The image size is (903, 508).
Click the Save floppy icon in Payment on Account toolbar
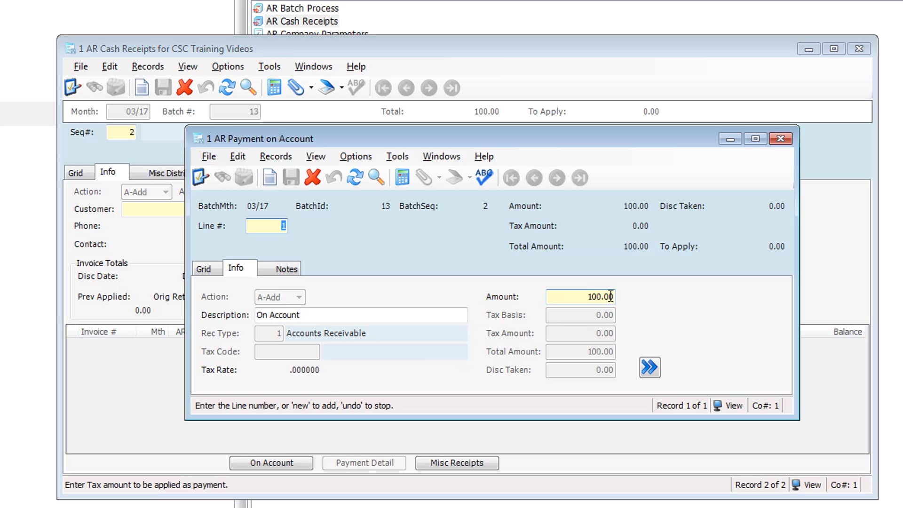click(x=291, y=178)
